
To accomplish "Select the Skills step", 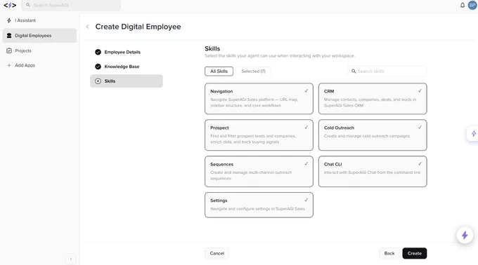I will tap(127, 81).
